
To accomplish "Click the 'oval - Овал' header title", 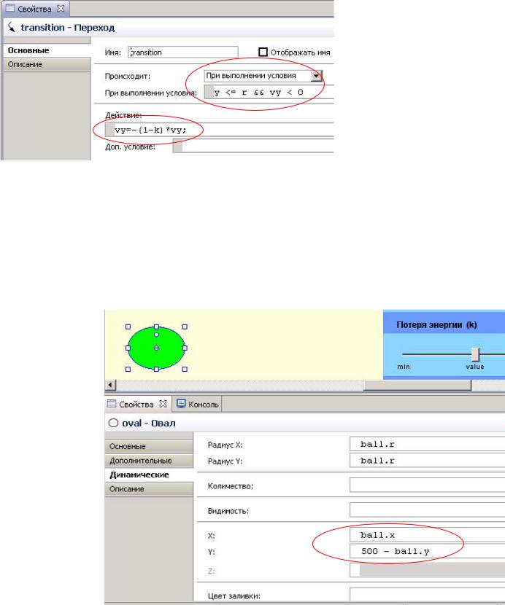I will click(149, 423).
